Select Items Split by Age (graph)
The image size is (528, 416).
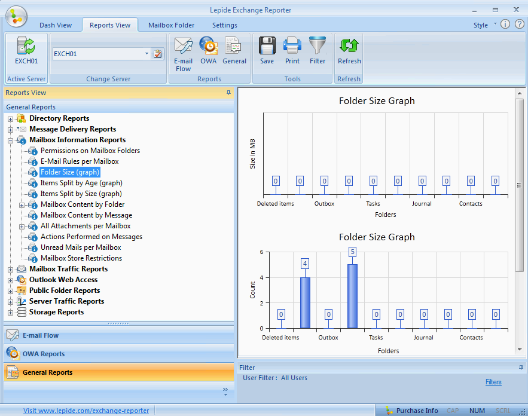(x=81, y=183)
